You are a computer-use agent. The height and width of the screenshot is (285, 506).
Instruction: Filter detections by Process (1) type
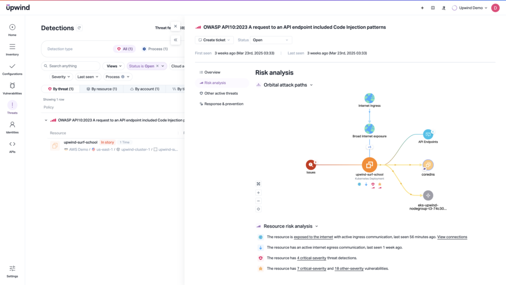point(155,49)
